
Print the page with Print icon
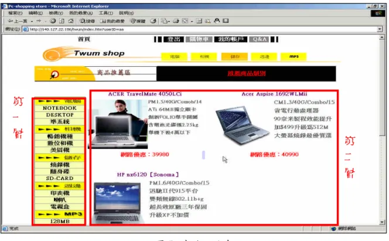176,21
